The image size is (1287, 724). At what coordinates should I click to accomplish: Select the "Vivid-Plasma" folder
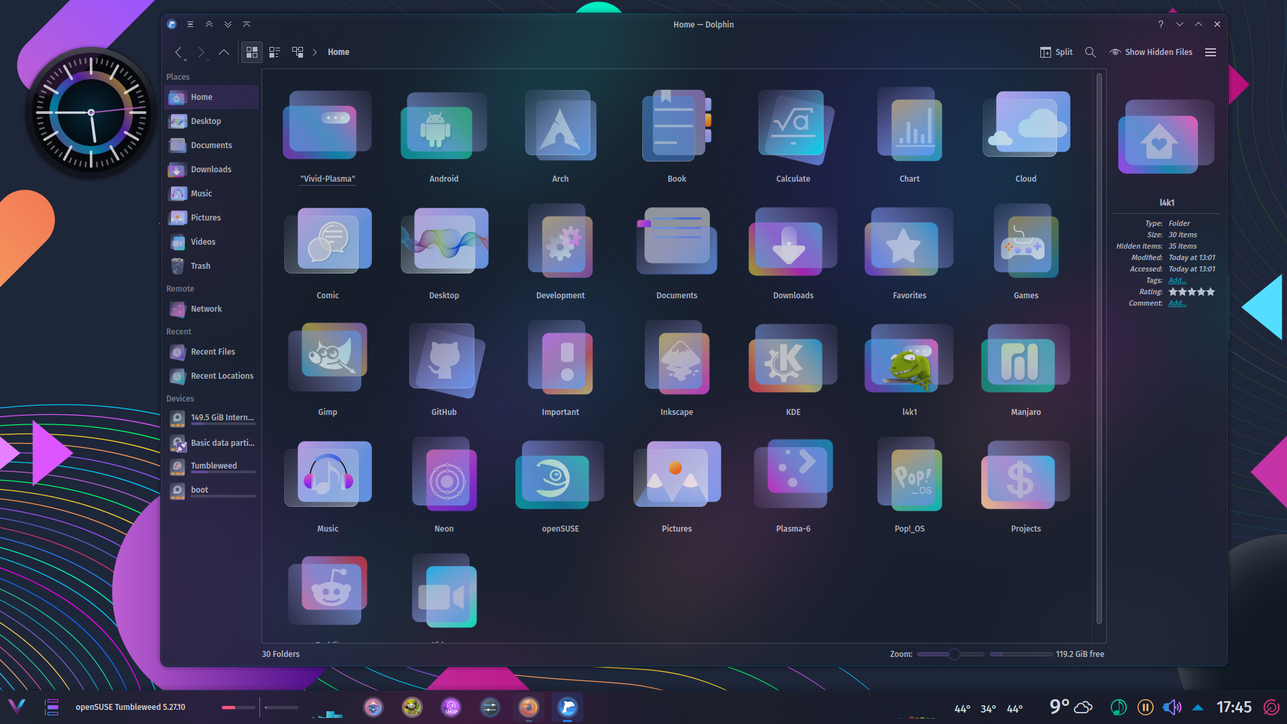click(328, 137)
